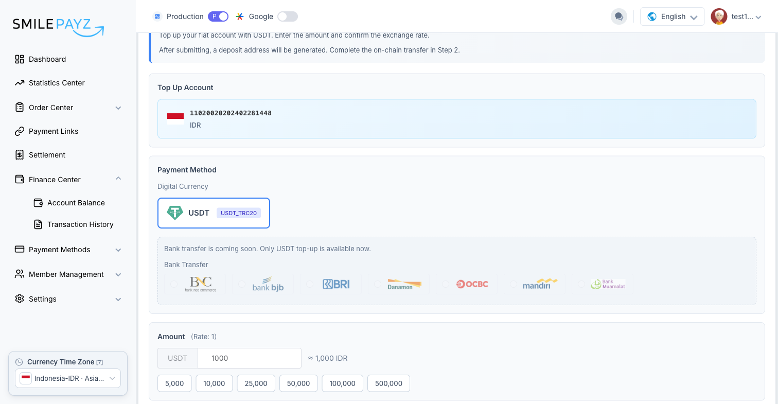Open the chat messages icon

tap(619, 16)
